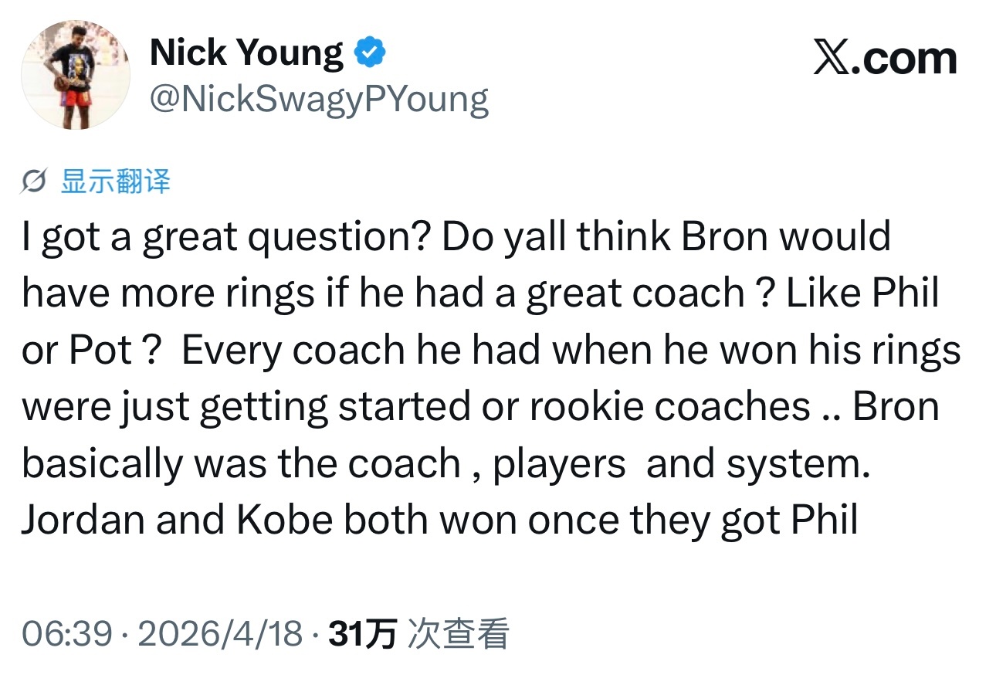Open Nick Young's profile picture
Screen dimensions: 996x685
(x=75, y=75)
